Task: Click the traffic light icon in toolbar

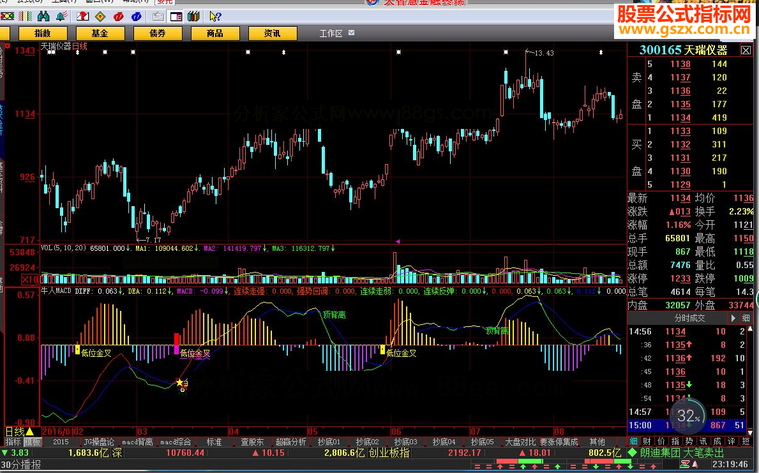Action: pyautogui.click(x=7, y=17)
